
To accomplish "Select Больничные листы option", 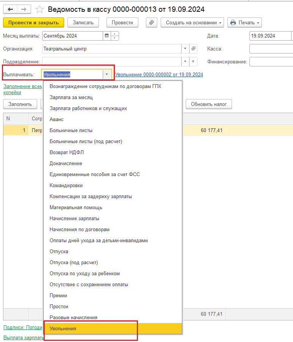I will (113, 131).
